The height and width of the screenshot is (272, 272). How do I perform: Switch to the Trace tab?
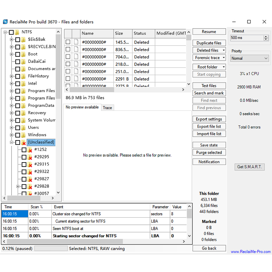coord(107,108)
